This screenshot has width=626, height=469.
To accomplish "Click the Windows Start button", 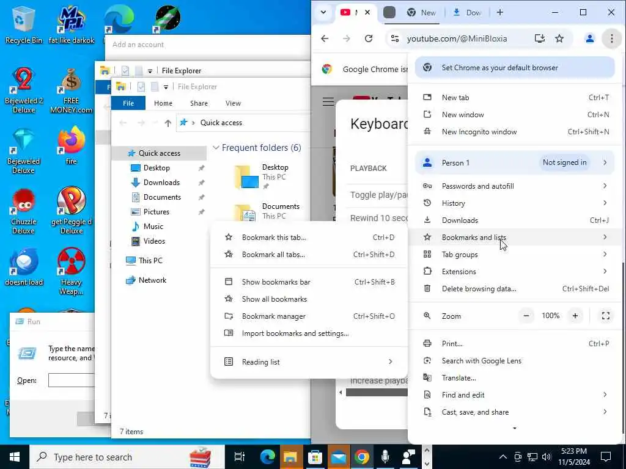I will 15,457.
